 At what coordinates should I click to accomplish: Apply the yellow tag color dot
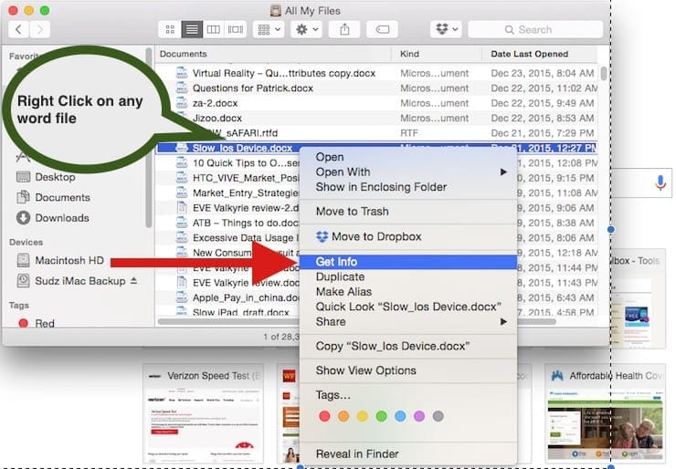coord(363,416)
